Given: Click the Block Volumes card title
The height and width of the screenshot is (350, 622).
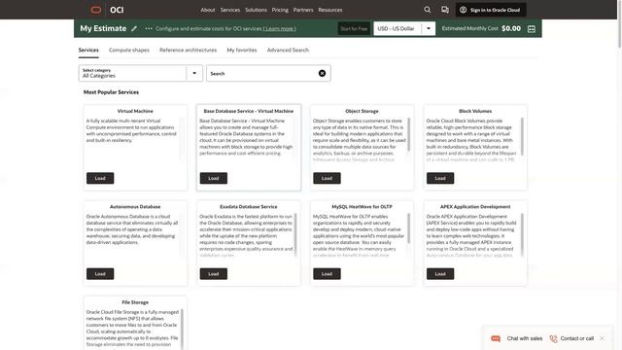Looking at the screenshot, I should tap(475, 111).
